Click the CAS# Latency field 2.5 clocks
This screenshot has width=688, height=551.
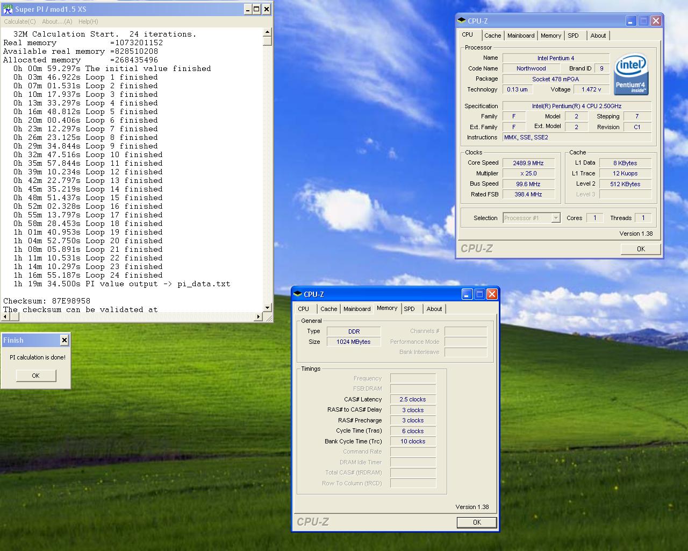coord(413,399)
